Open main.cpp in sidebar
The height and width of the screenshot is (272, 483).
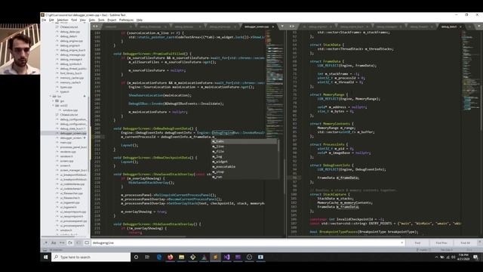[66, 143]
